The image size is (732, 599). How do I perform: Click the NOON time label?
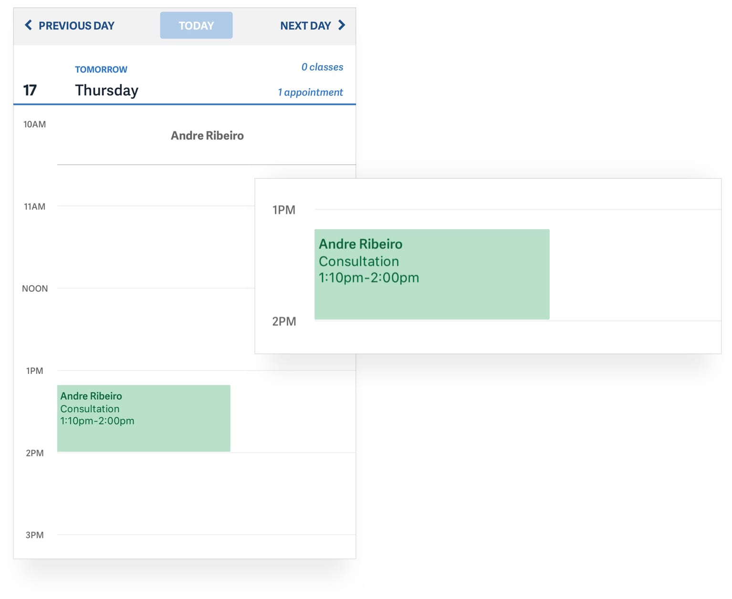34,288
